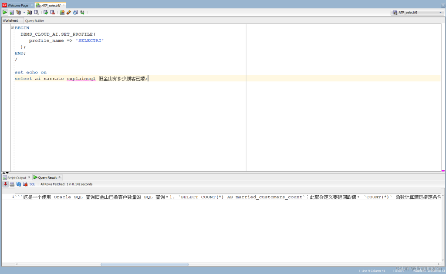Toggle the red pin (freeze content) icon
The image size is (446, 274).
coord(5,184)
